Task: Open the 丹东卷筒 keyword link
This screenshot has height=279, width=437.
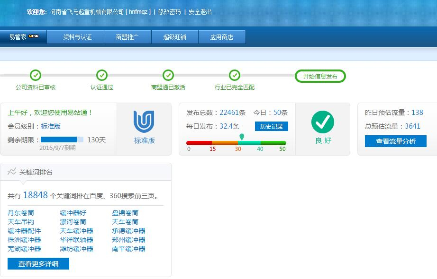Action: tap(21, 213)
